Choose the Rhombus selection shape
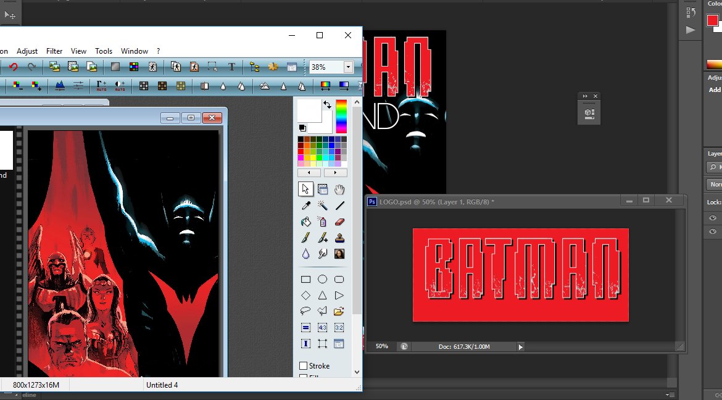This screenshot has height=400, width=722. (305, 296)
